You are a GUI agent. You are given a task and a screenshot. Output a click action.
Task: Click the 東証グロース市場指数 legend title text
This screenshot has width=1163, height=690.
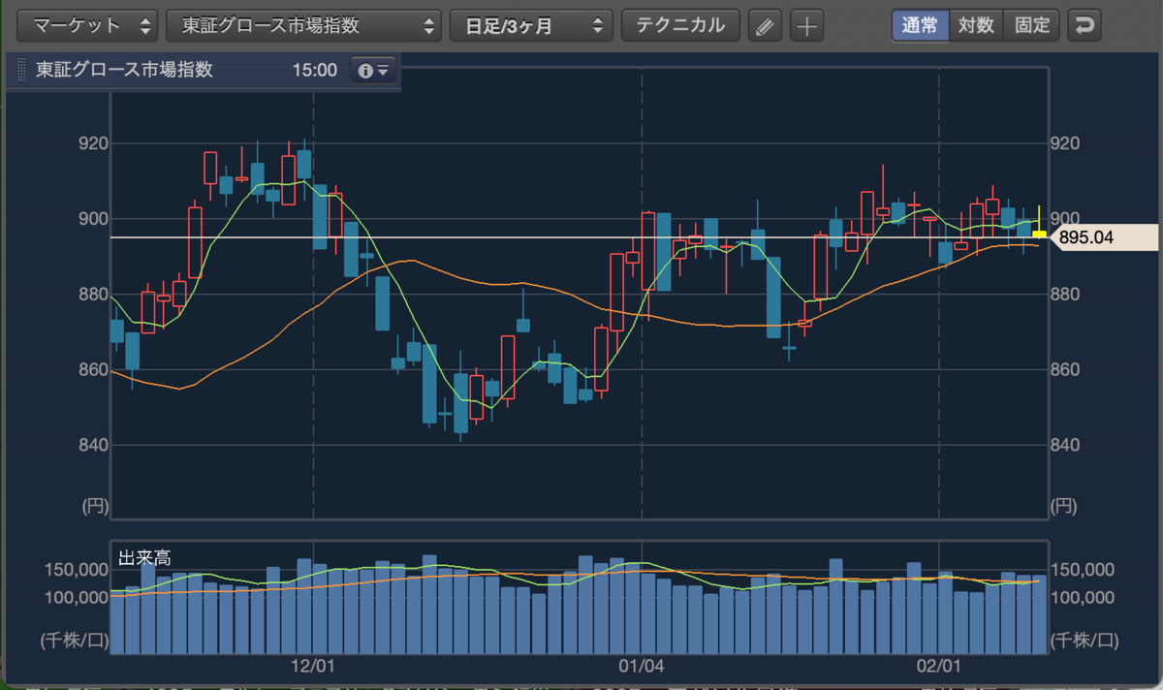pos(124,71)
